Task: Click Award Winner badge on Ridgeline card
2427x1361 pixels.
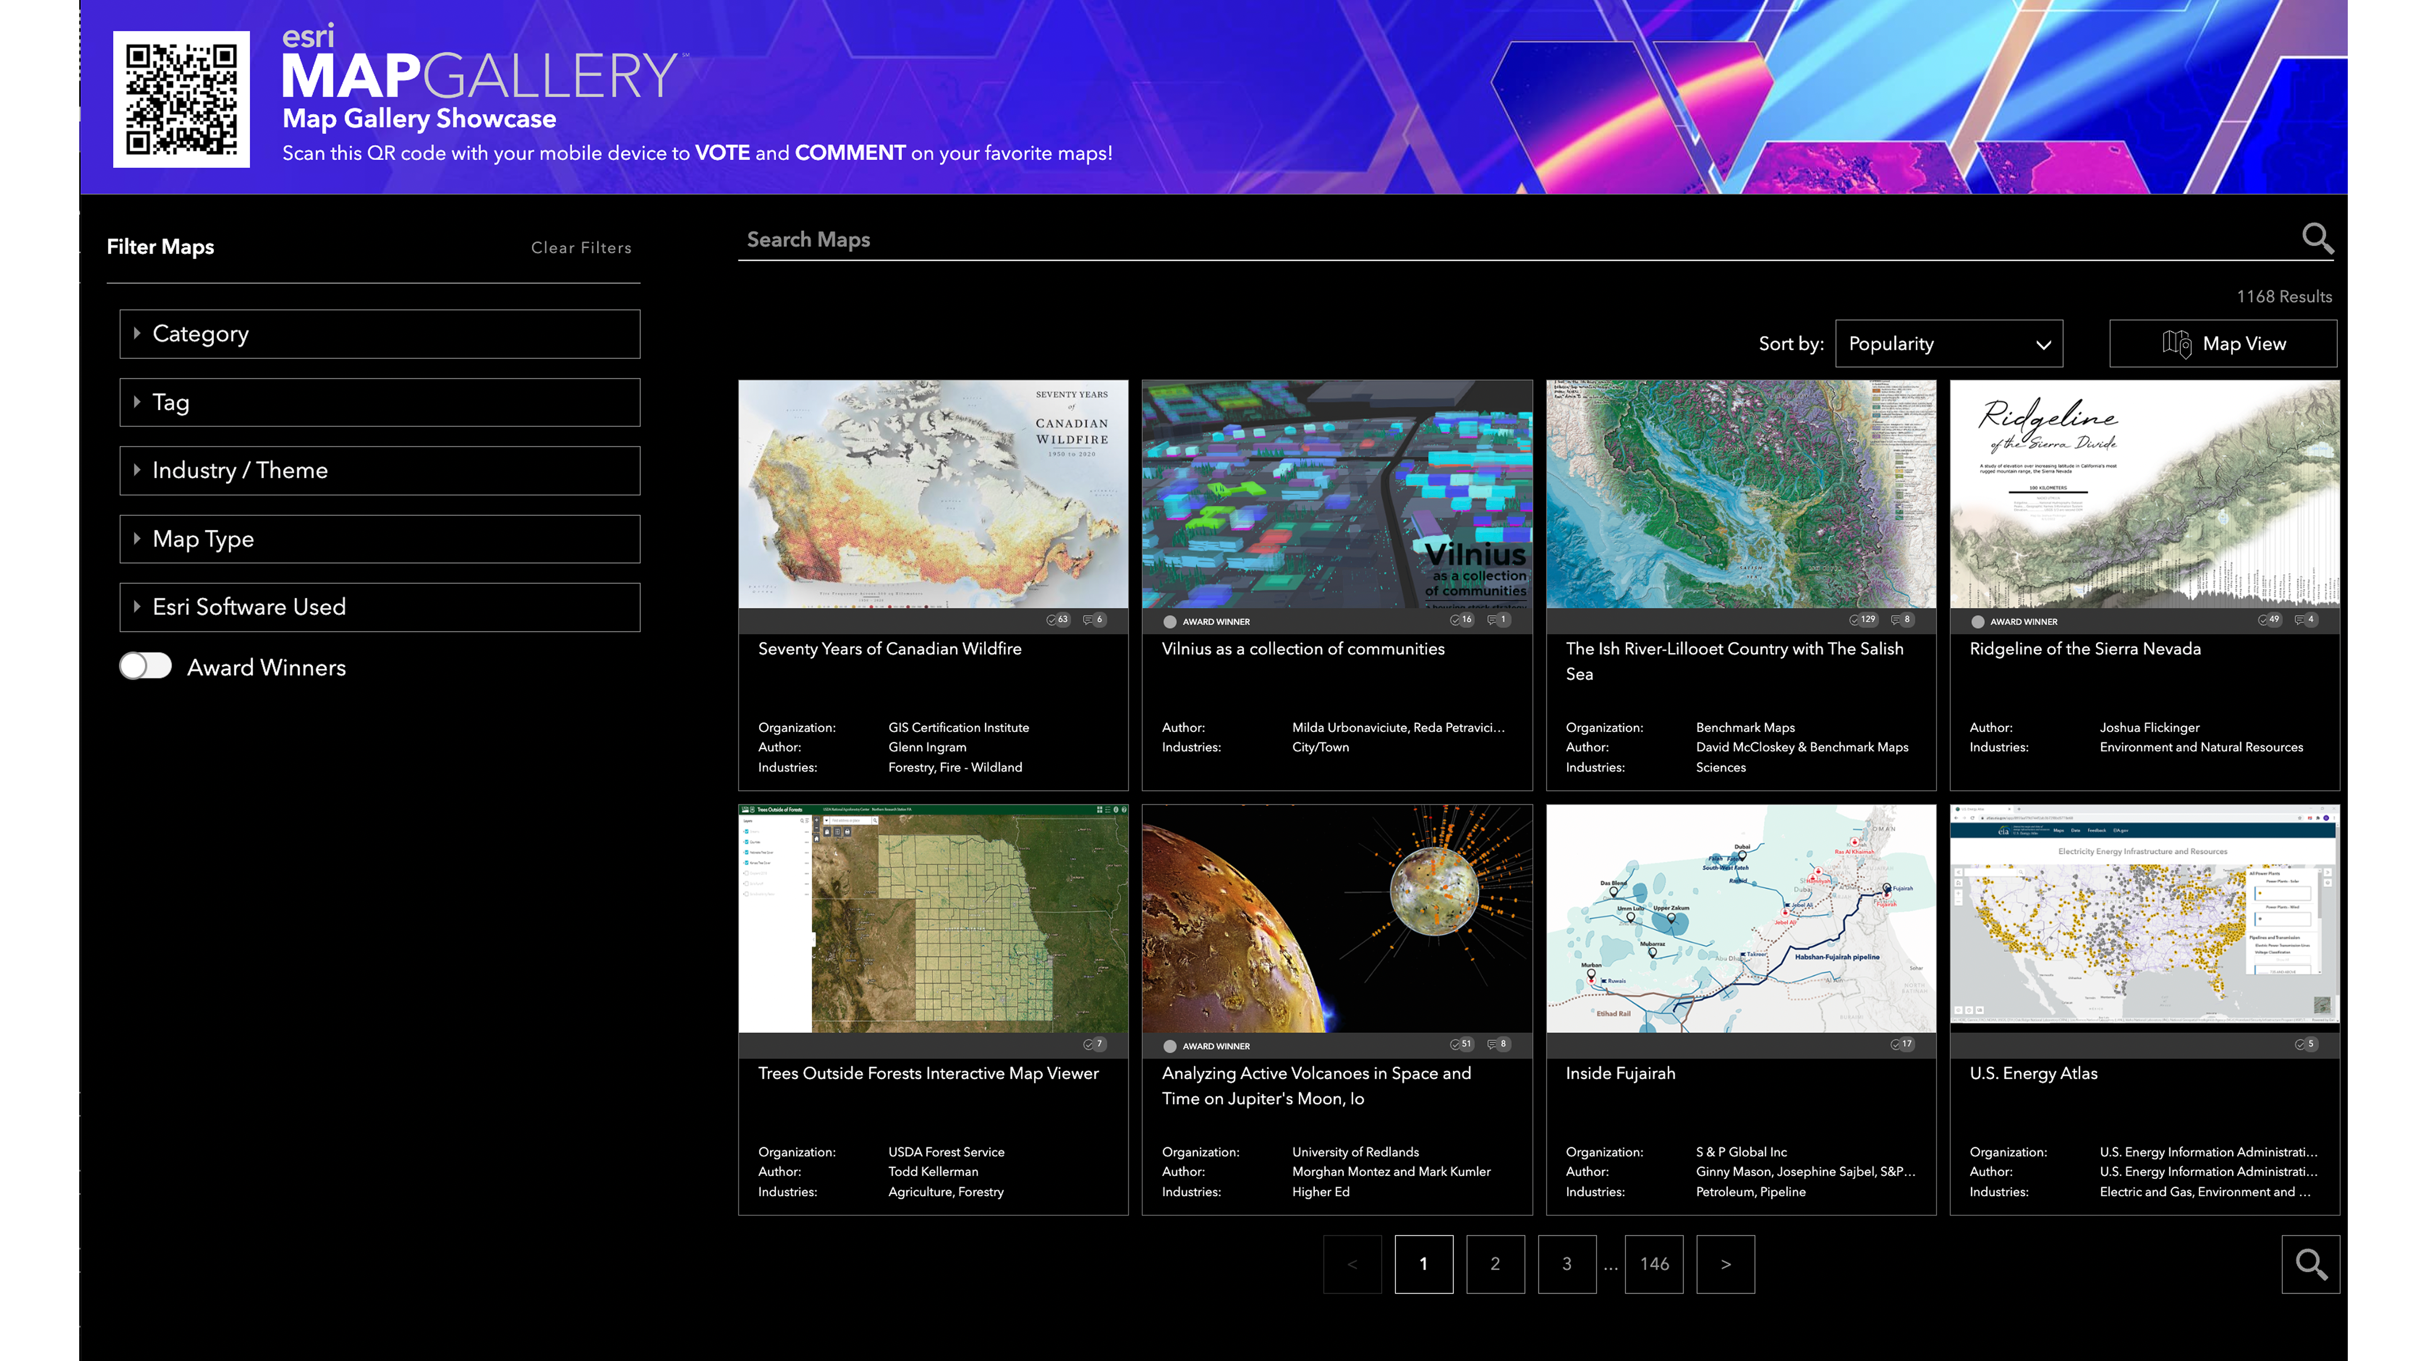Action: click(x=2014, y=622)
